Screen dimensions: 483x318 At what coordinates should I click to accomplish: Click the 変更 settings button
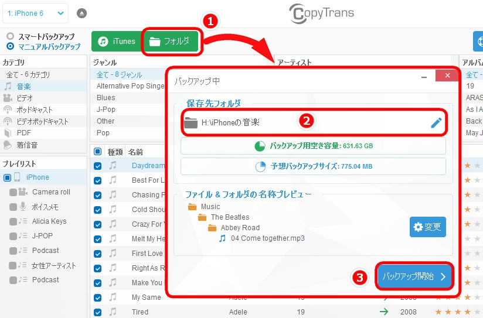[427, 227]
